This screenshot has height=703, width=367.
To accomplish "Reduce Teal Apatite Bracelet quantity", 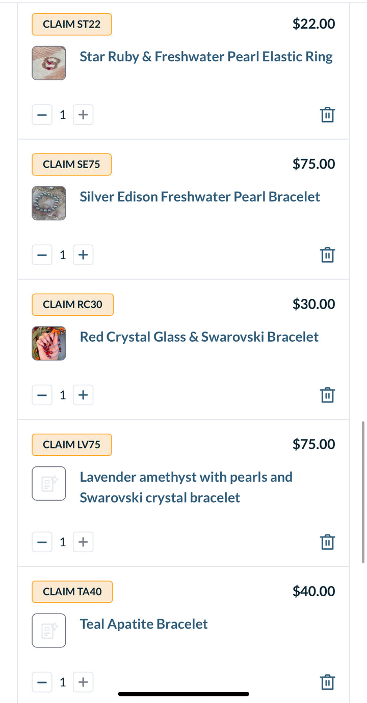I will 42,682.
